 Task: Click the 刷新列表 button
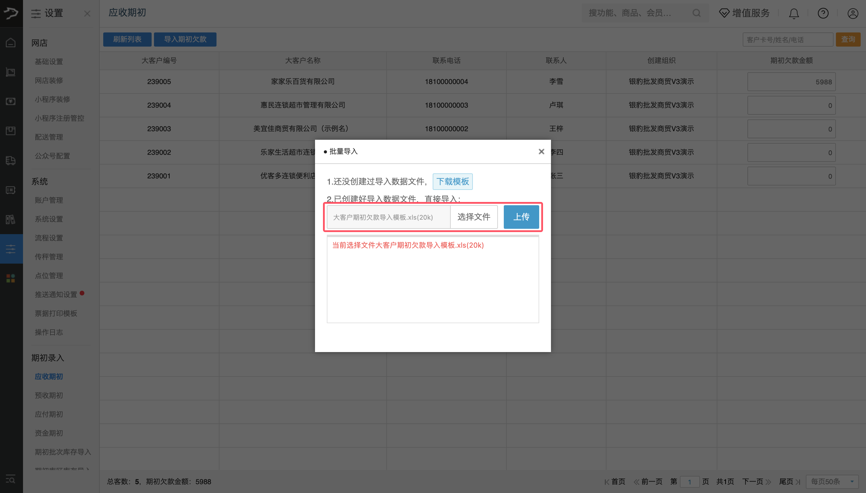[127, 39]
